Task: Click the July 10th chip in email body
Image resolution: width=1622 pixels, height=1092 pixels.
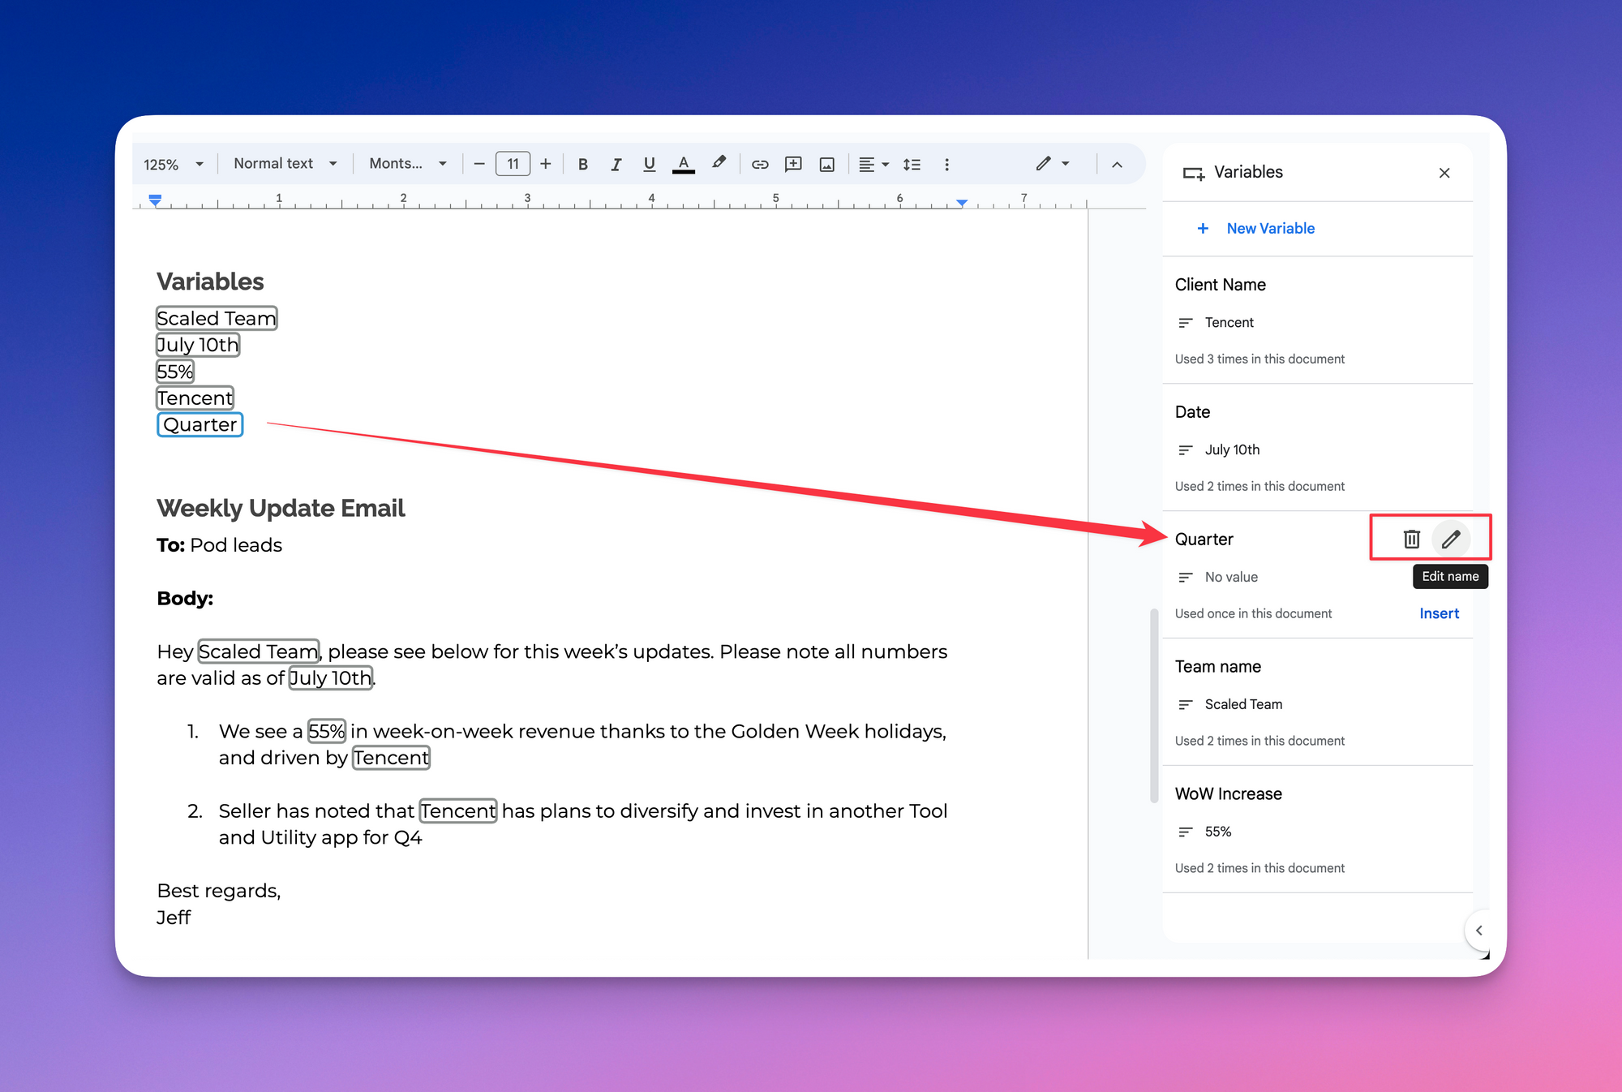Action: pos(331,678)
